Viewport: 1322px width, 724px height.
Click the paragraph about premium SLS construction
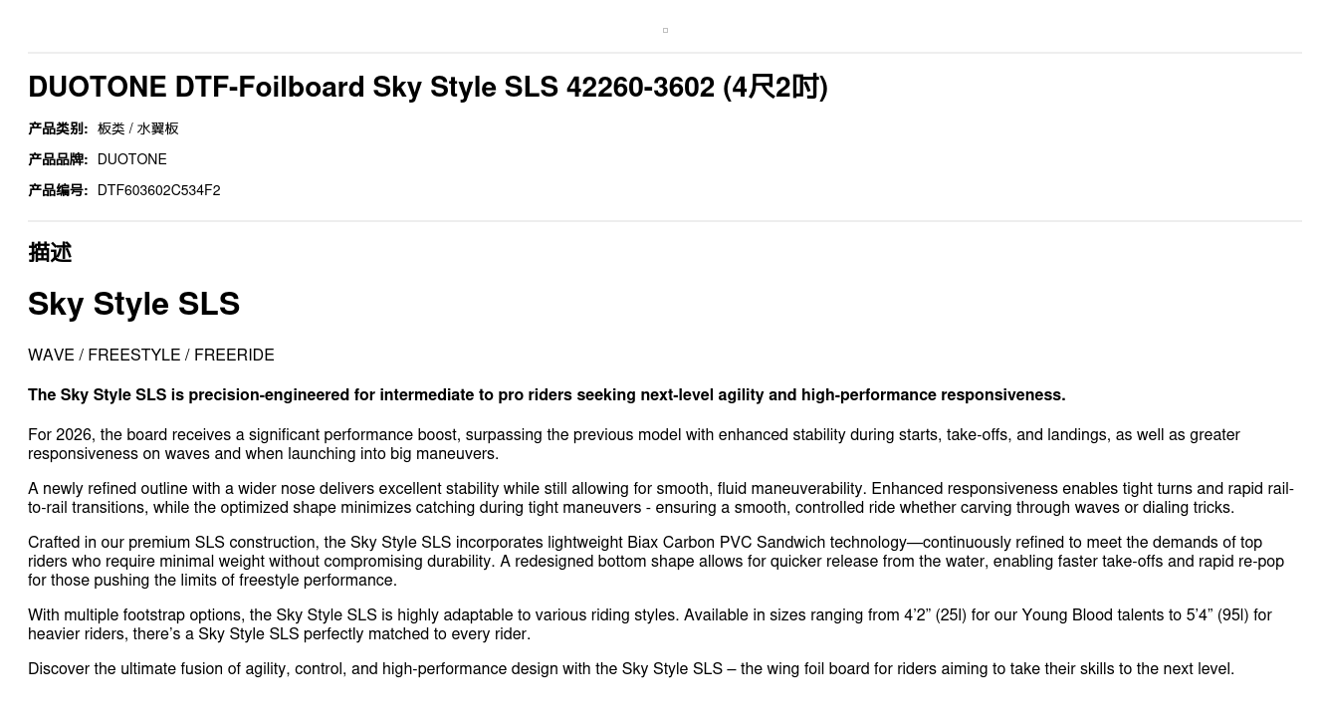point(655,562)
